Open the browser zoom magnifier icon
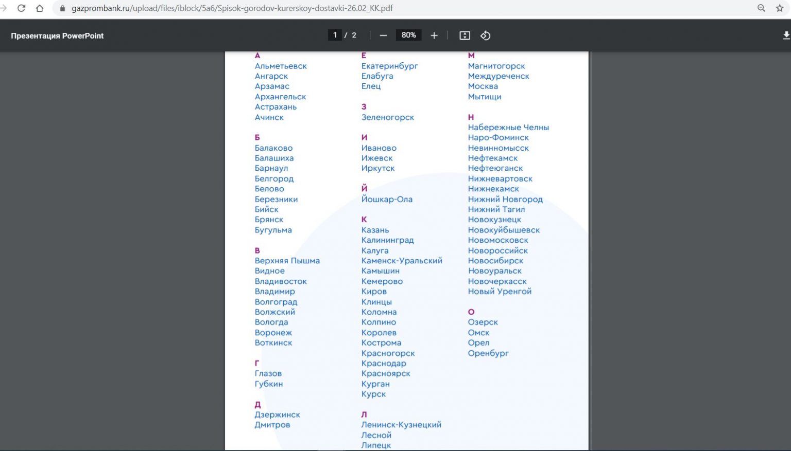 (x=761, y=8)
